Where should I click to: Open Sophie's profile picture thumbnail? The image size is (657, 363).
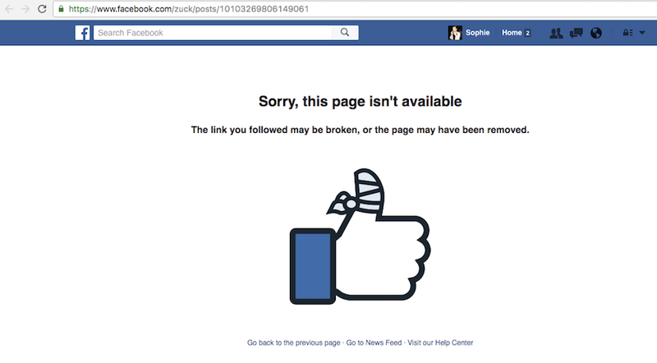coord(455,33)
